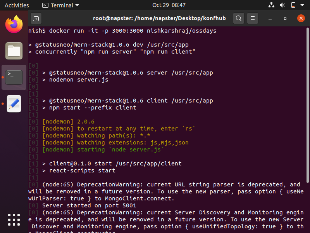Click 'client@0.1.0 start /usr/src/app/client' line
The height and width of the screenshot is (233, 310).
(112, 163)
